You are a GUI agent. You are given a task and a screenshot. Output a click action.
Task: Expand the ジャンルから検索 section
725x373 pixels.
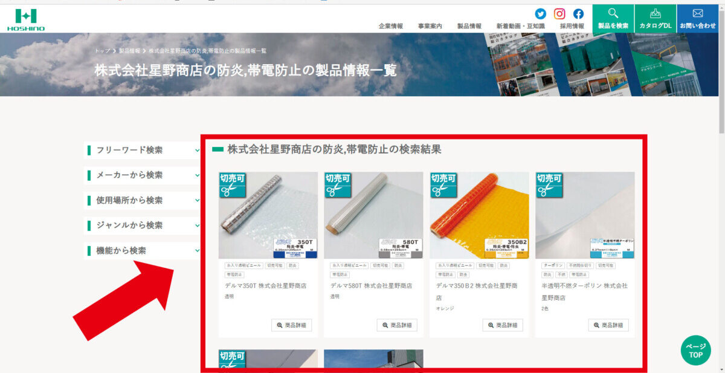click(x=142, y=225)
